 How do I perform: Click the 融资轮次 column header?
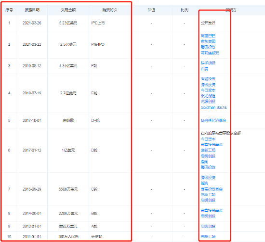110,10
